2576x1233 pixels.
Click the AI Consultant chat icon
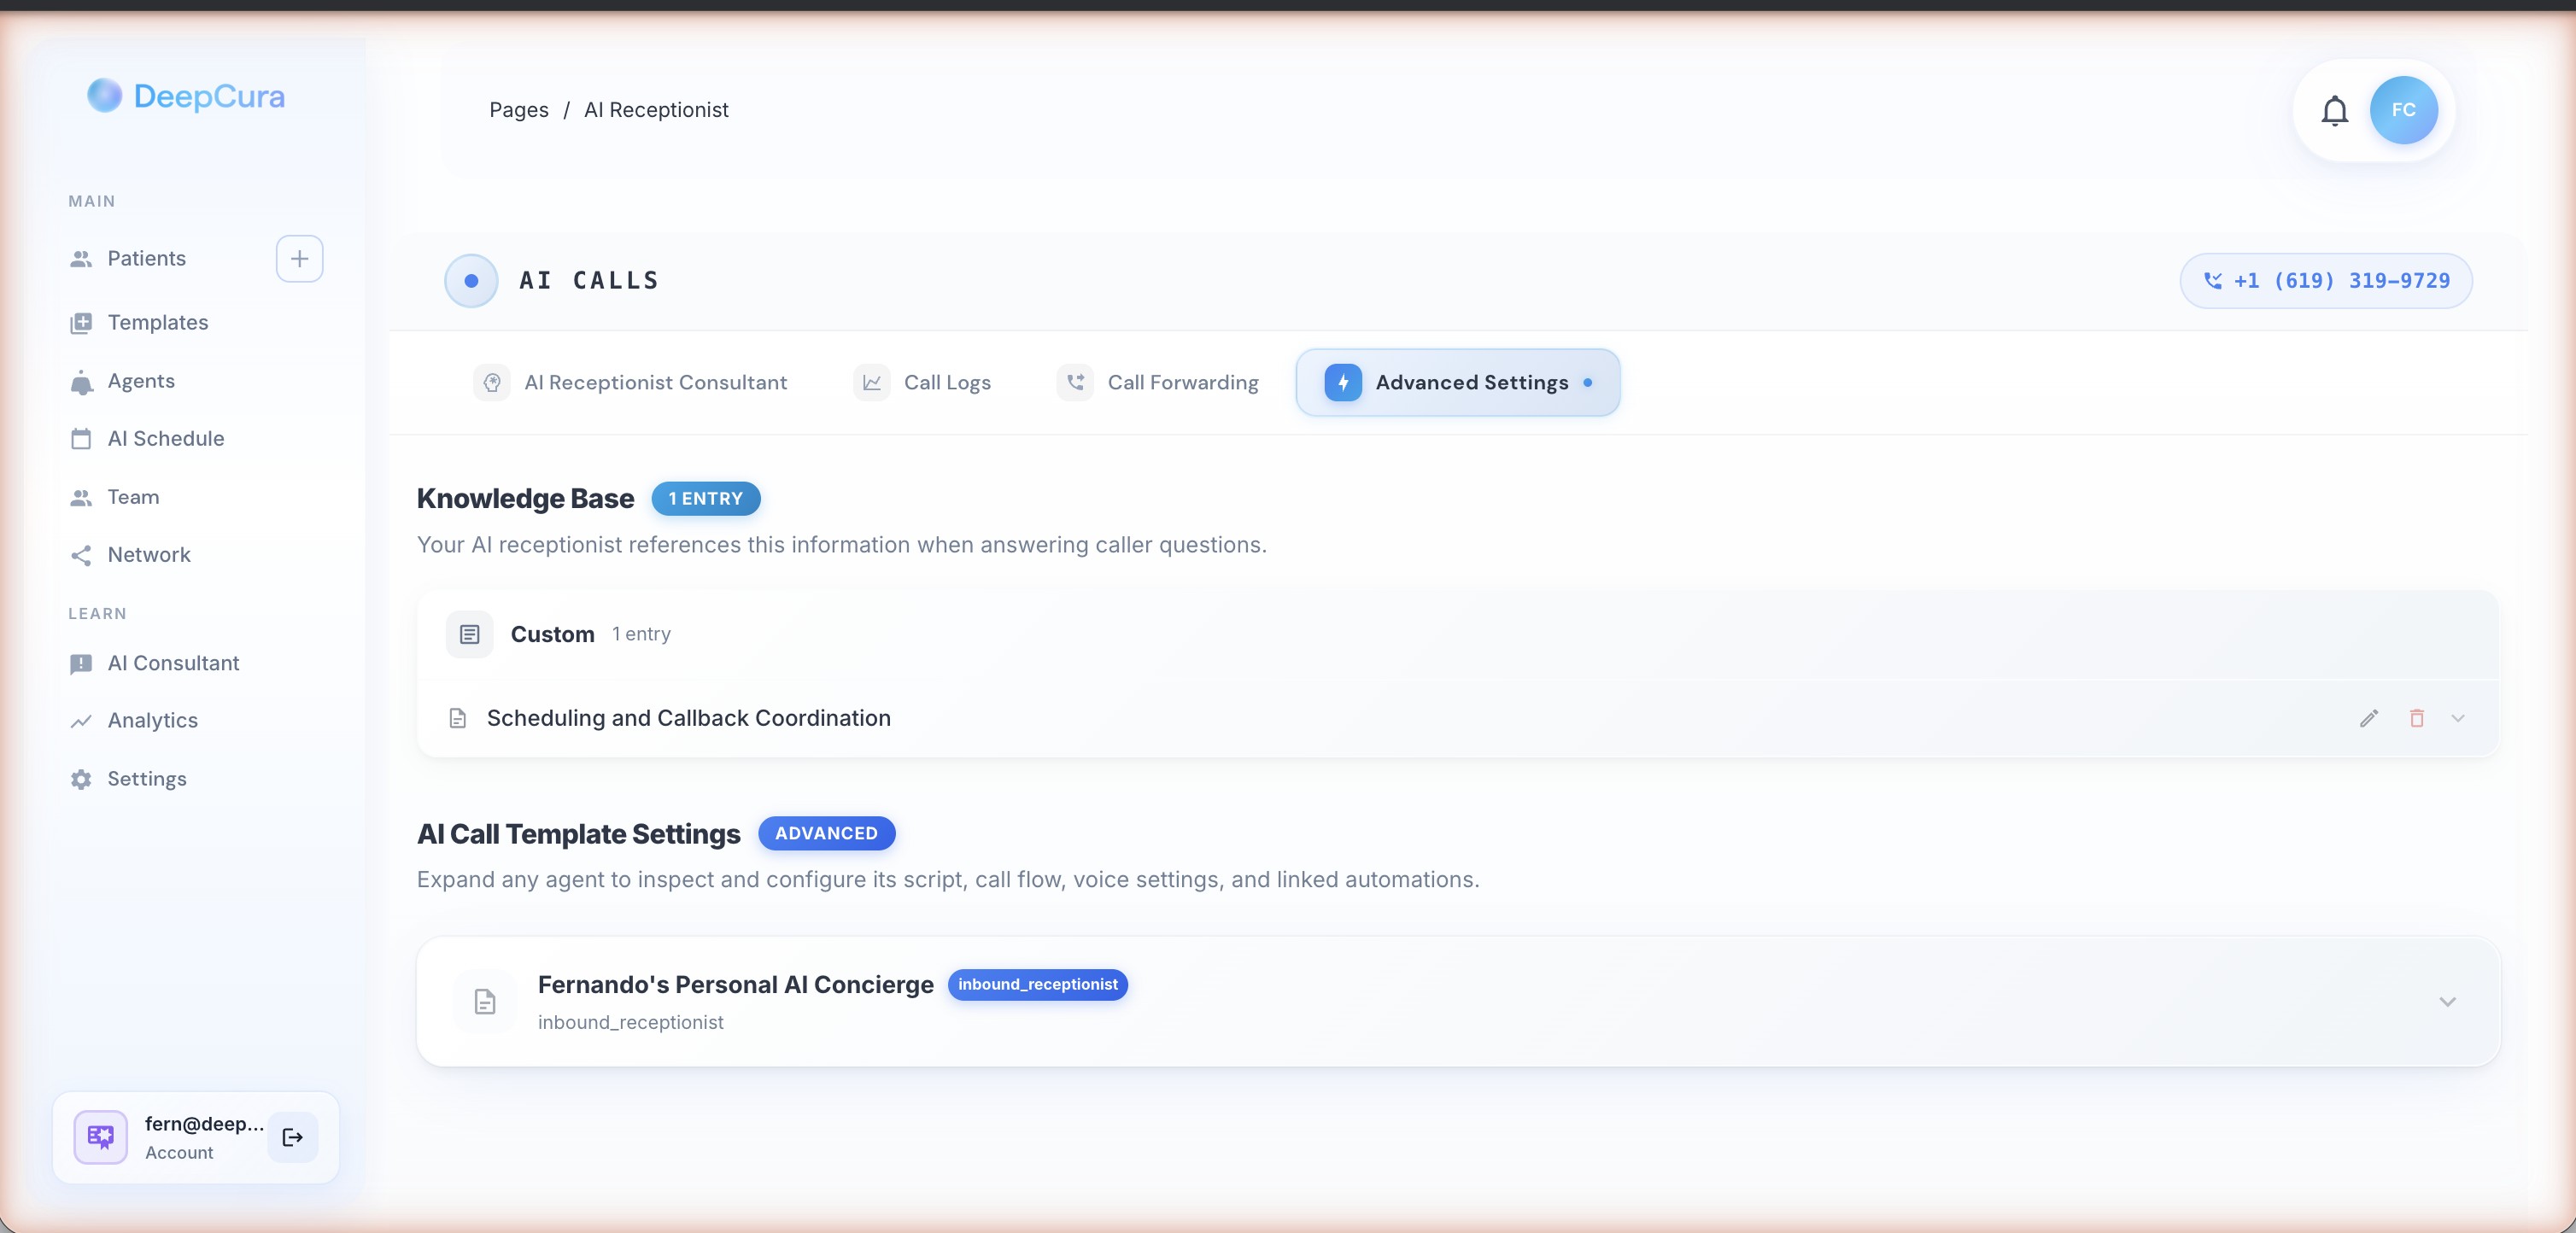tap(81, 665)
